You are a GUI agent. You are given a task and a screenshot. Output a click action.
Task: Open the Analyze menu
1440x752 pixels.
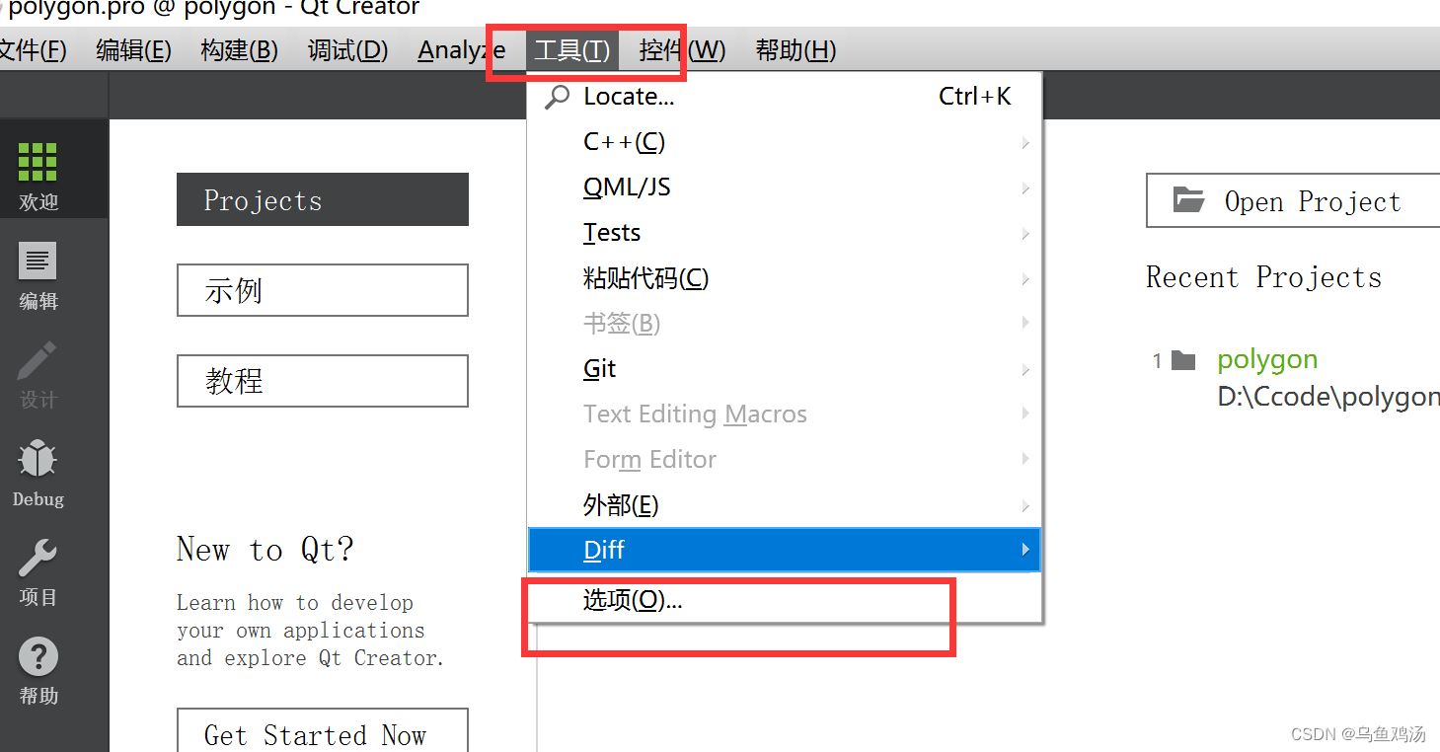tap(461, 50)
